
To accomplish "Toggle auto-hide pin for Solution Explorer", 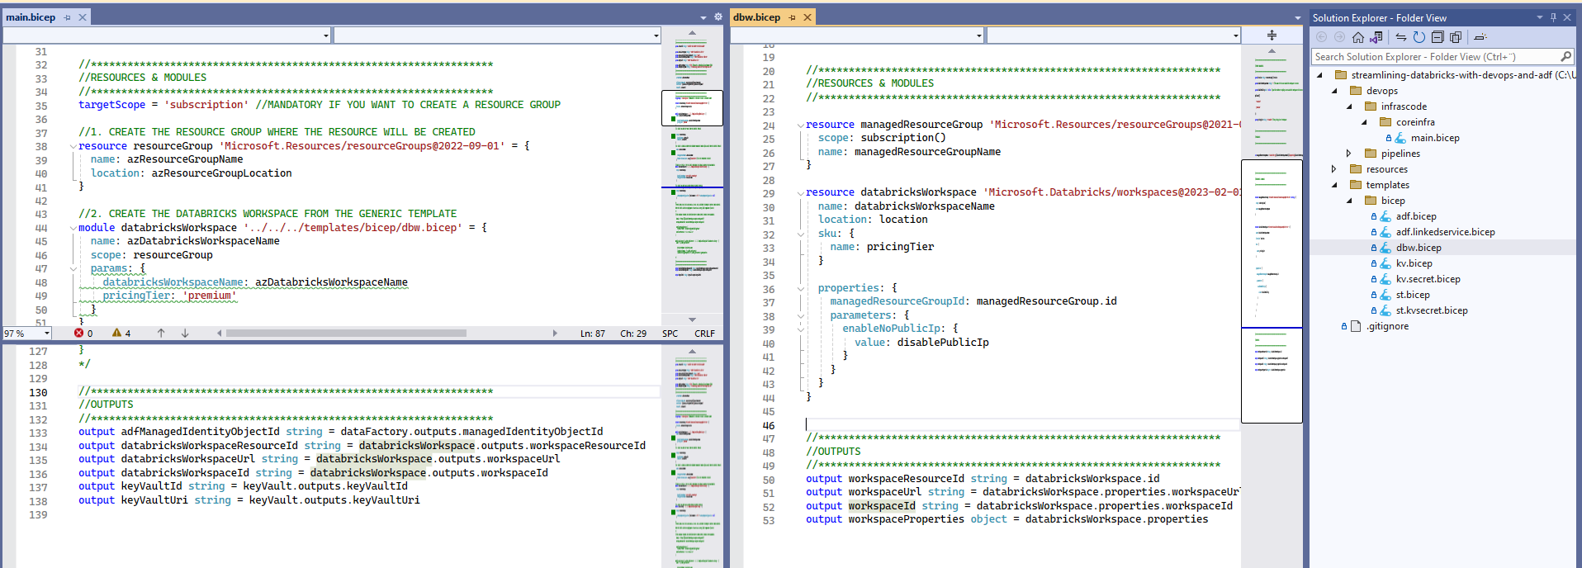I will [x=1553, y=17].
